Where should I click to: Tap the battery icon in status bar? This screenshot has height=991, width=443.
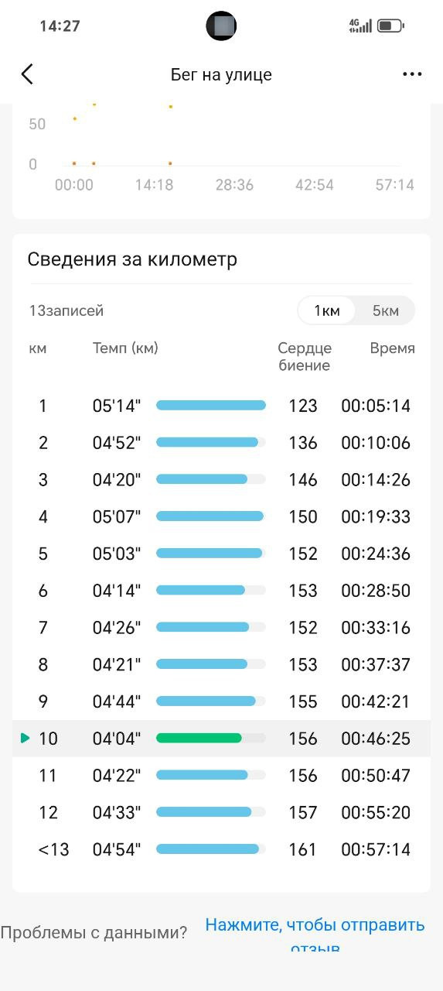[390, 26]
